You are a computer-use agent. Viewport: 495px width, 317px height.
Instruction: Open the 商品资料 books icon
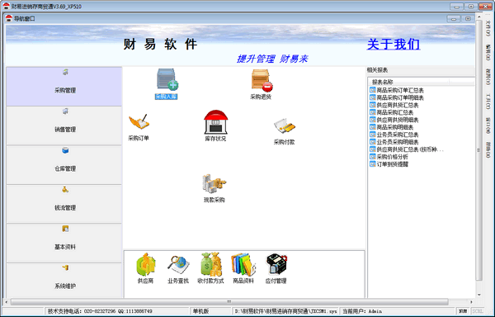click(243, 265)
